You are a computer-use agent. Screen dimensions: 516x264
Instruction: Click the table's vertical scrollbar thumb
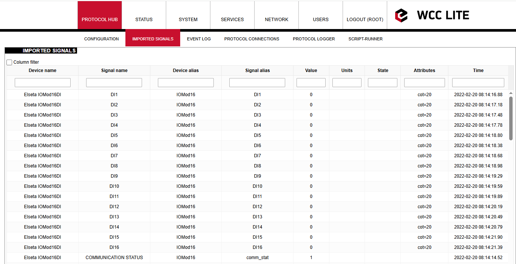click(x=511, y=118)
